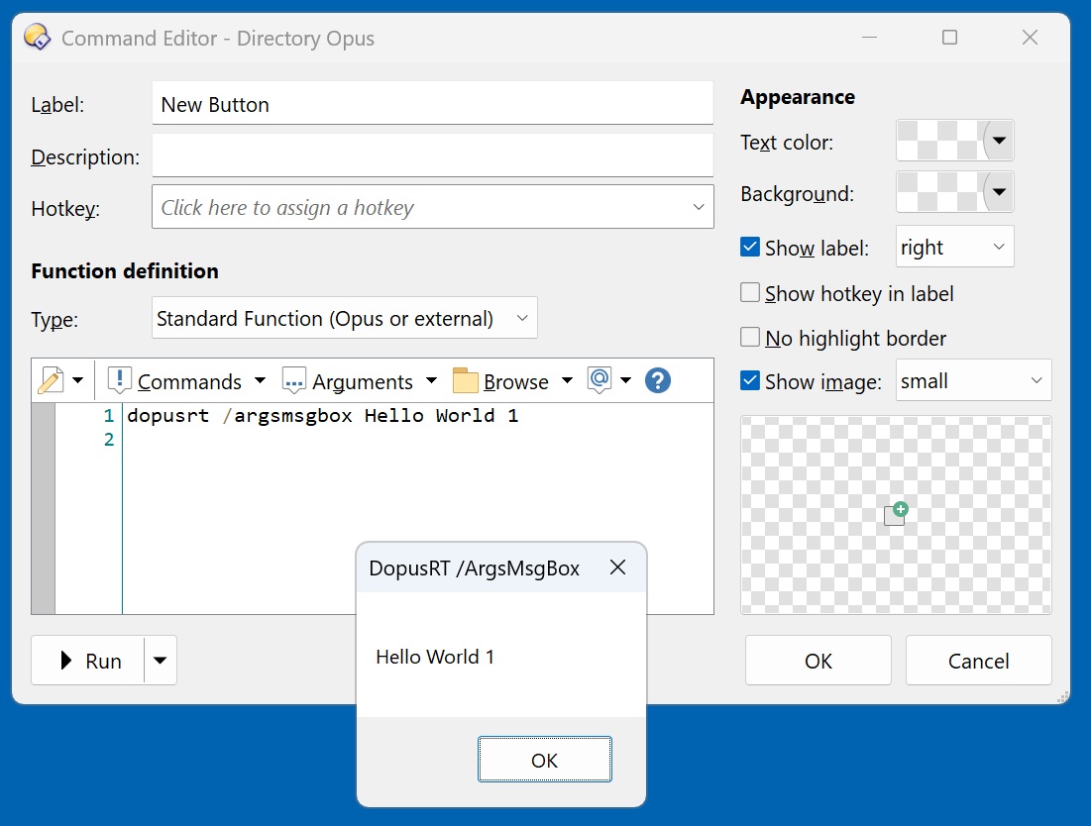Click the Run button
This screenshot has height=826, width=1091.
(88, 661)
